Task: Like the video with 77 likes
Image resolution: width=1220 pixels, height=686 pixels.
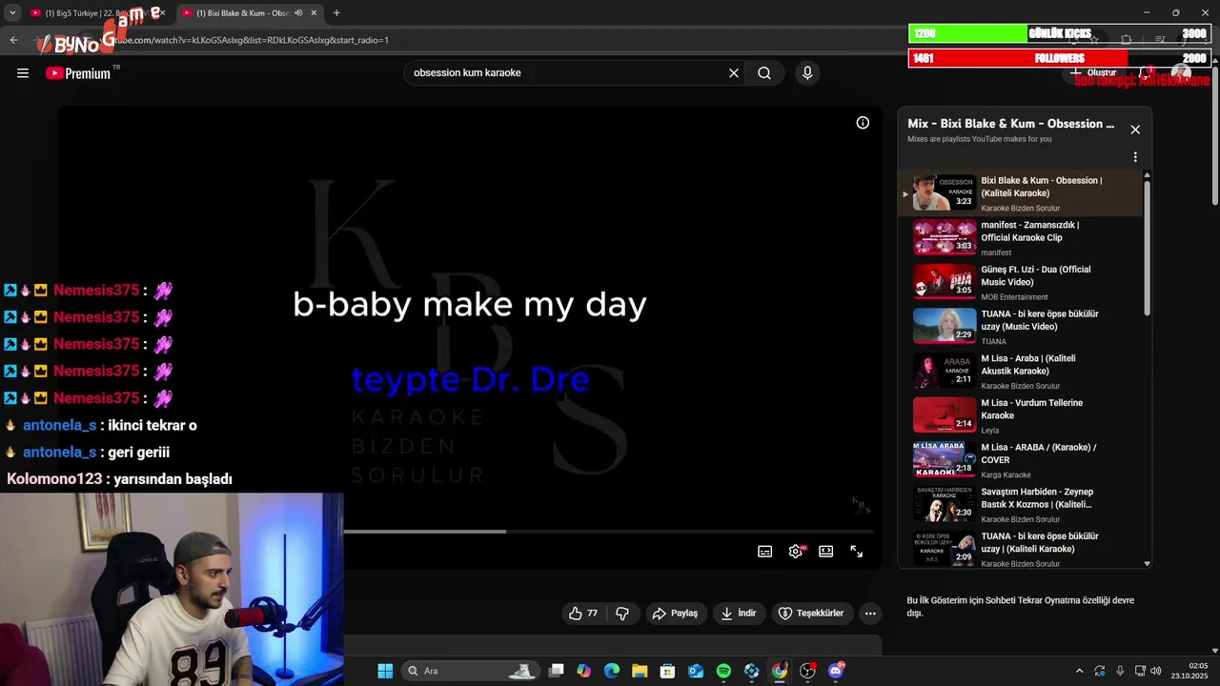Action: point(583,614)
